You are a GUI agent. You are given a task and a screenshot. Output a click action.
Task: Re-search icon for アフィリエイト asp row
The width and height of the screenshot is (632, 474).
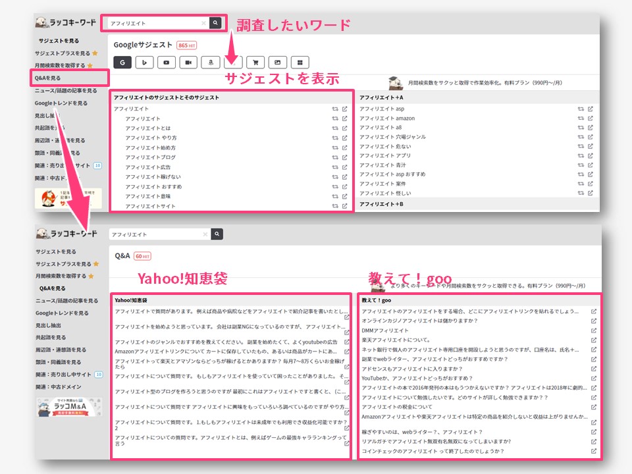point(581,109)
